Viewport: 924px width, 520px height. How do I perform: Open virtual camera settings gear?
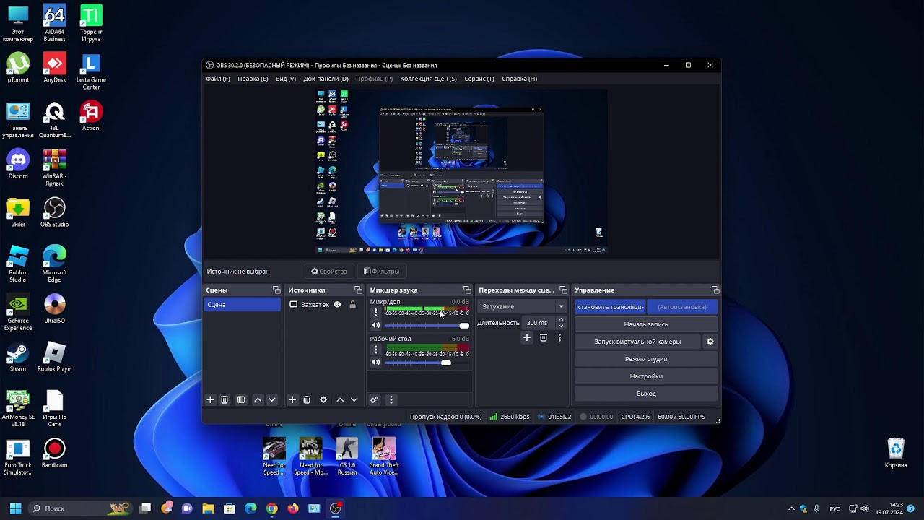710,342
